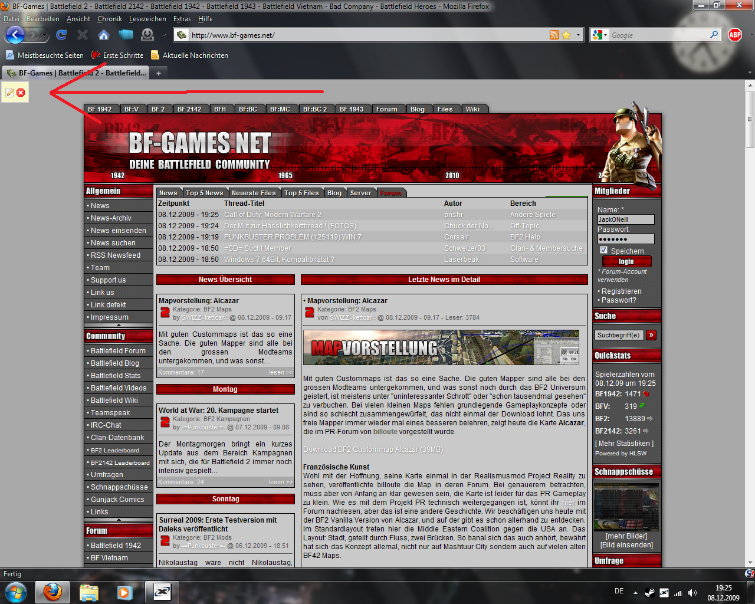Open the Adblock Plus ABP icon
This screenshot has width=755, height=604.
coord(735,35)
